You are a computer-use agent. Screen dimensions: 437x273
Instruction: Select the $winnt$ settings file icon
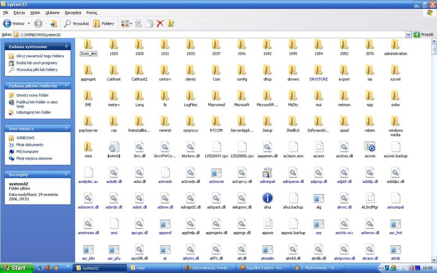(114, 147)
